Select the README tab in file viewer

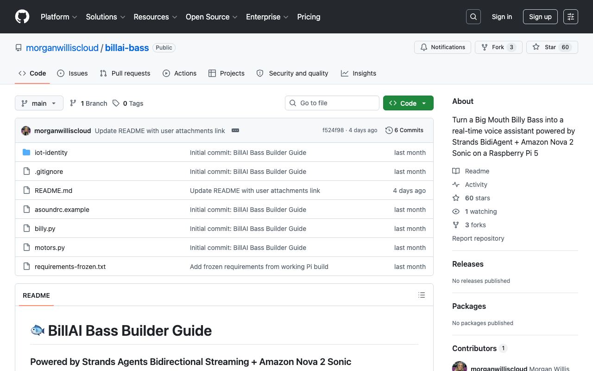(x=36, y=295)
